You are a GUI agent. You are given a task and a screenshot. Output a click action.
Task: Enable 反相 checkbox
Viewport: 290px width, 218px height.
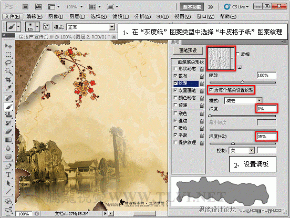coord(238,54)
